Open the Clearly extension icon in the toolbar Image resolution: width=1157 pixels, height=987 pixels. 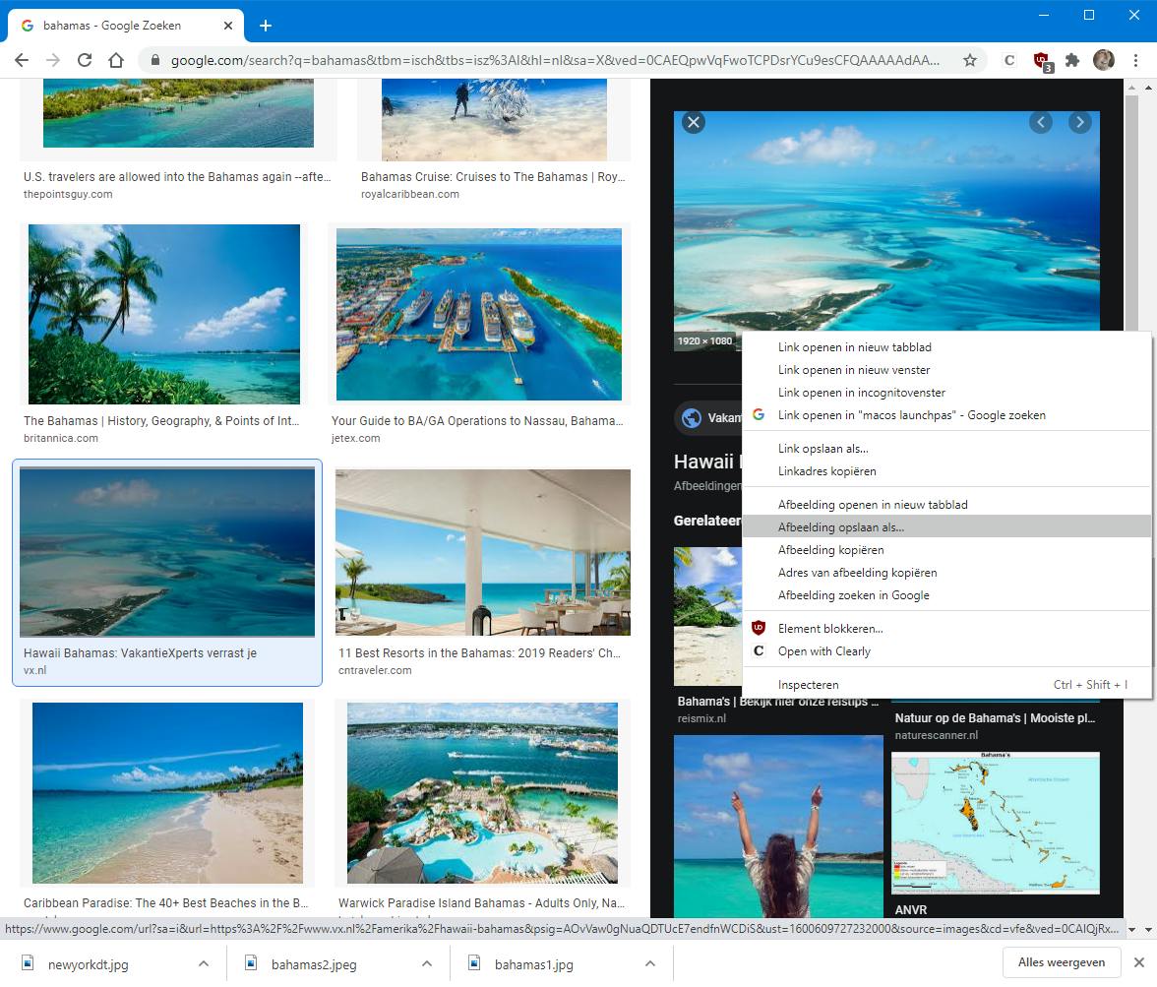tap(1009, 61)
